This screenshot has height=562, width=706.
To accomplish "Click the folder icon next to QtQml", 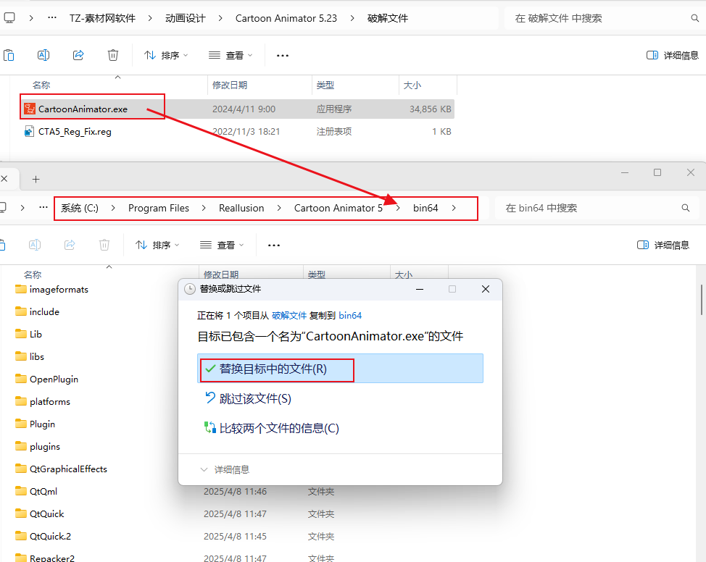I will point(21,491).
